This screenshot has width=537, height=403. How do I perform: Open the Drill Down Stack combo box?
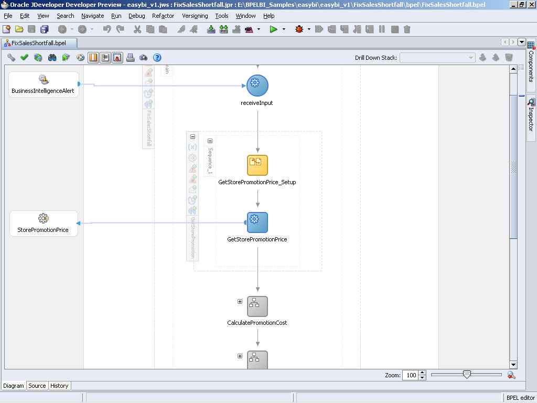437,58
